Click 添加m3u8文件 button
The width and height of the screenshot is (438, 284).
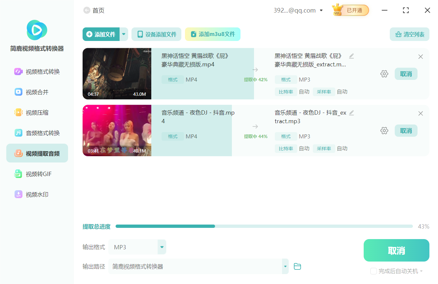point(213,34)
